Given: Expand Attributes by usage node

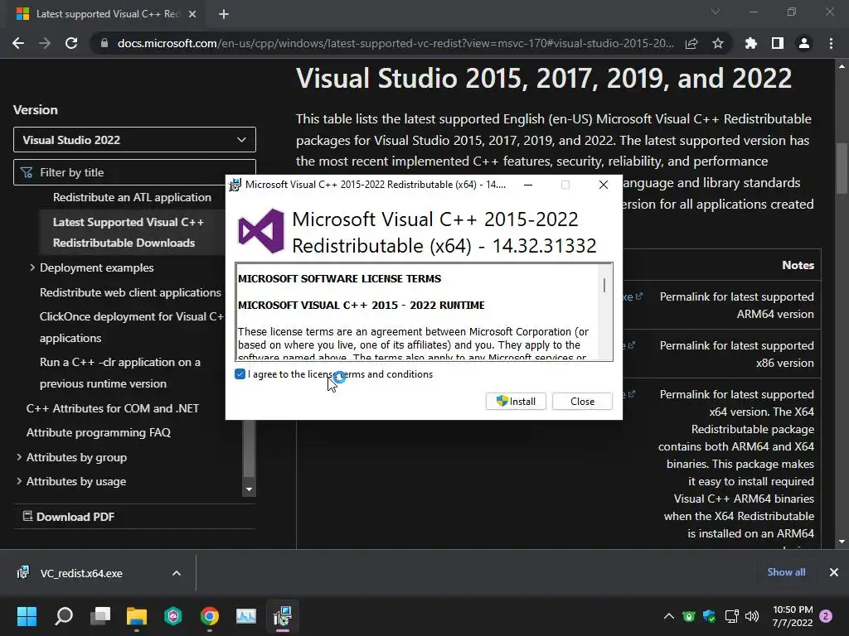Looking at the screenshot, I should coord(19,481).
